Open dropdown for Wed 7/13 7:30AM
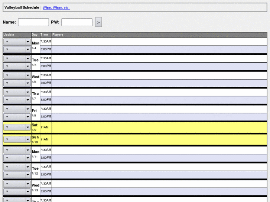This screenshot has width=270, height=202. pos(17,184)
